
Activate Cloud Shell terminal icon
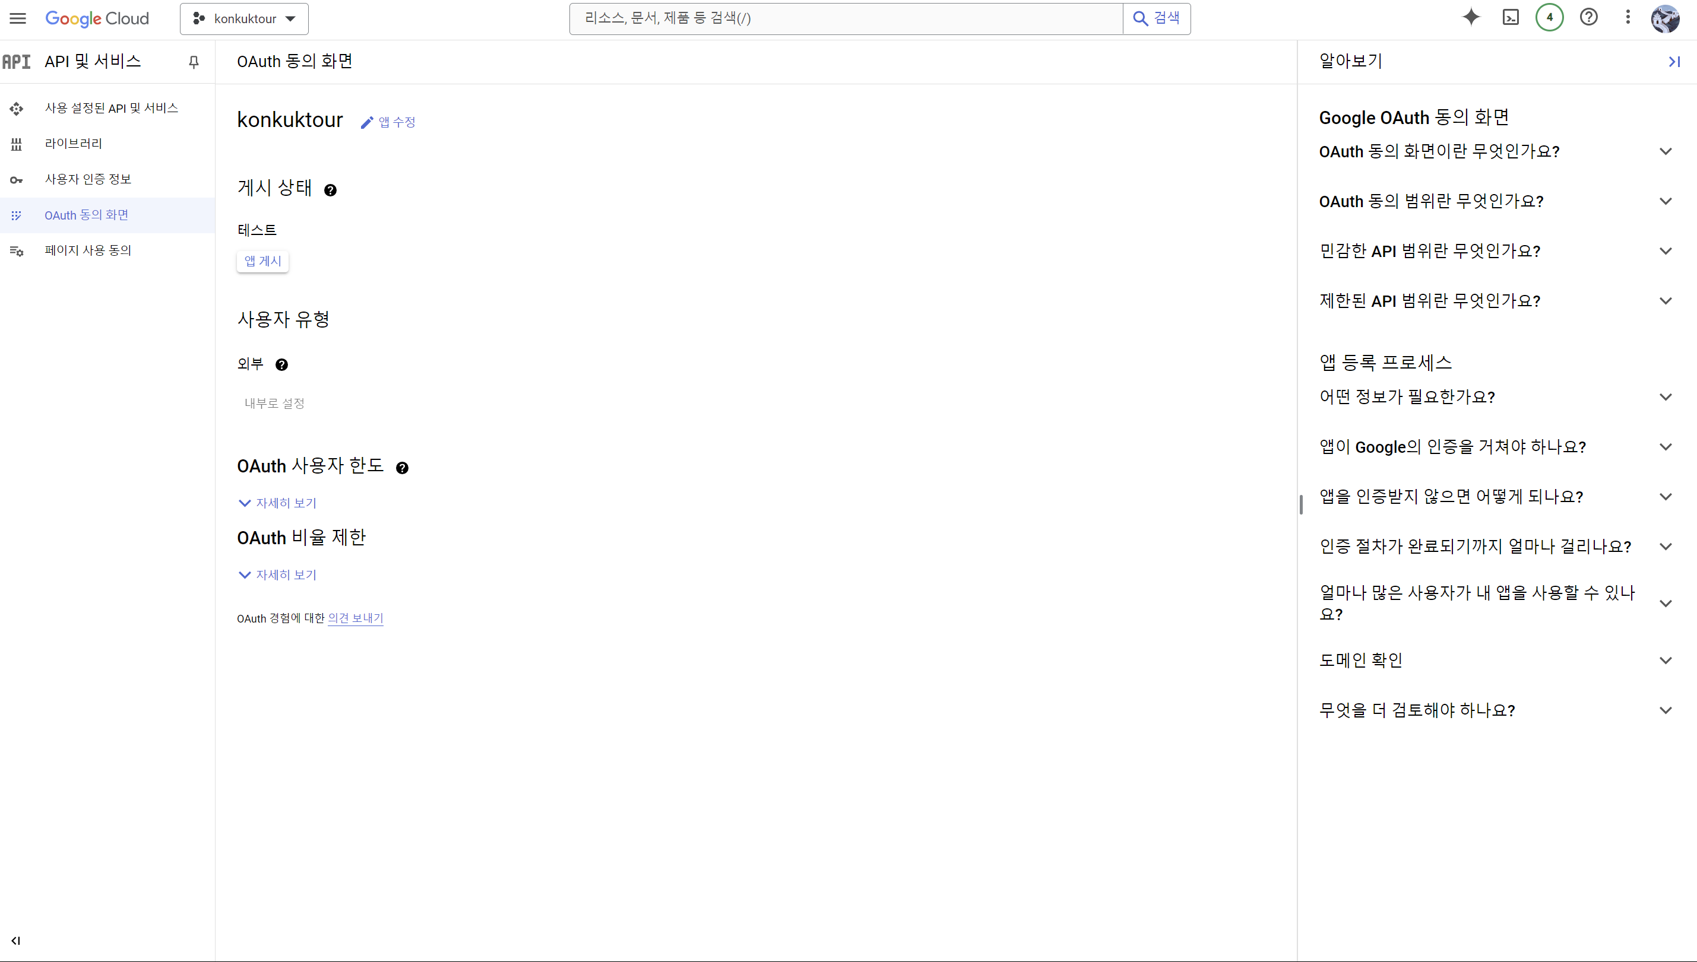click(x=1511, y=18)
